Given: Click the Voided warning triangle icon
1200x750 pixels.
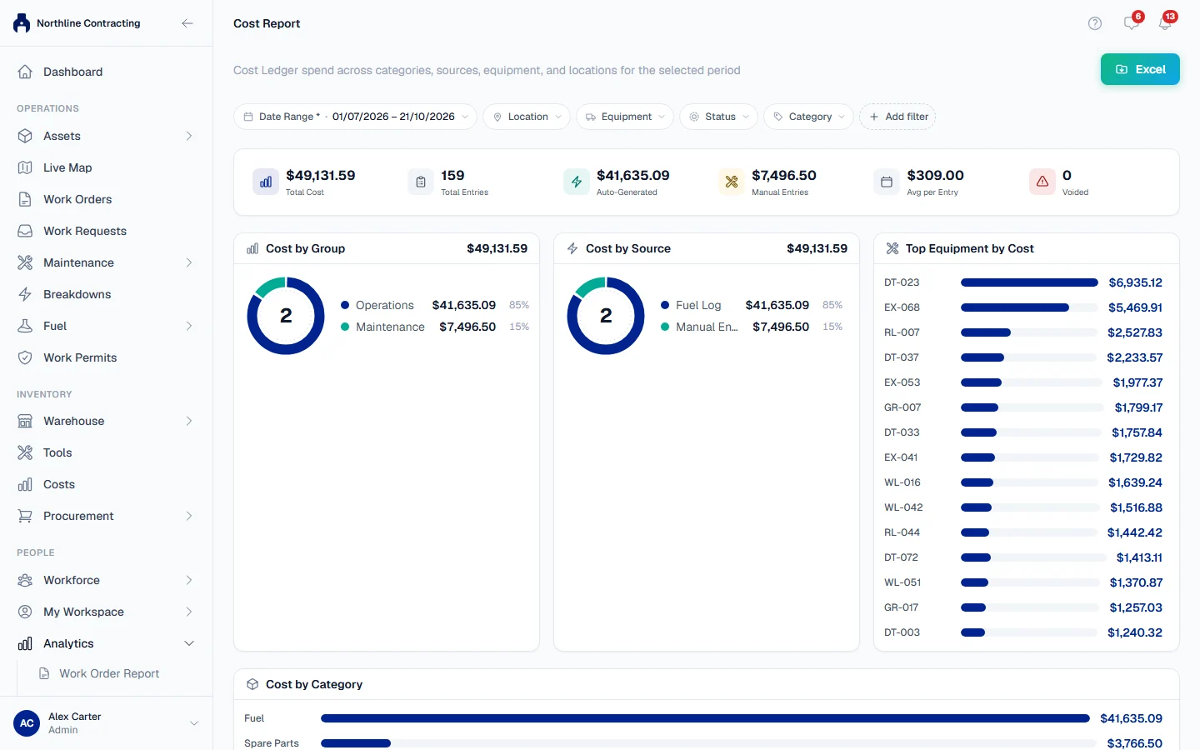Looking at the screenshot, I should click(x=1042, y=182).
